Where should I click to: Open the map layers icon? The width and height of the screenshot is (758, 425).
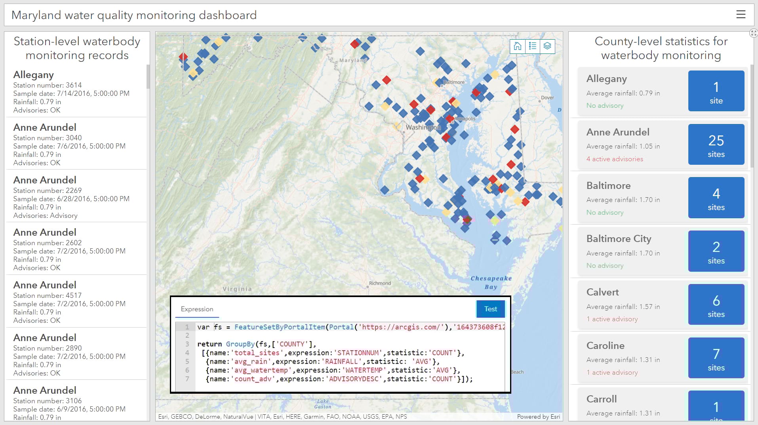pos(547,46)
